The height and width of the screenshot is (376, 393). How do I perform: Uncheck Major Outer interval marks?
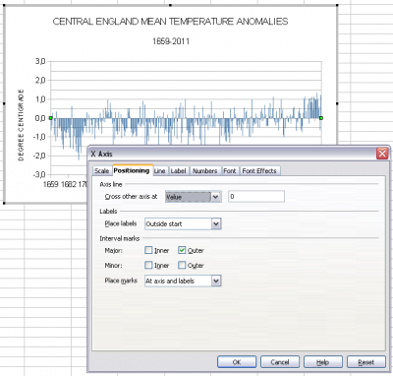tap(182, 250)
